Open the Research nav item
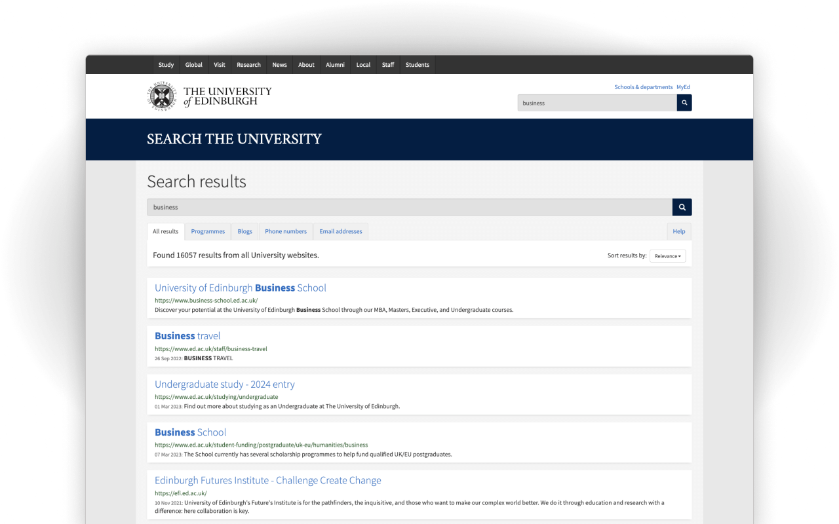The image size is (839, 524). point(248,65)
